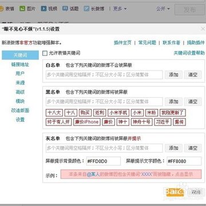Switch to the 链接地址 tab
This screenshot has width=206, height=206.
pos(20,65)
